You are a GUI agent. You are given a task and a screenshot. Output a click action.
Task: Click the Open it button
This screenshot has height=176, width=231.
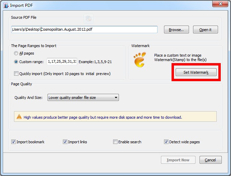tap(205, 30)
